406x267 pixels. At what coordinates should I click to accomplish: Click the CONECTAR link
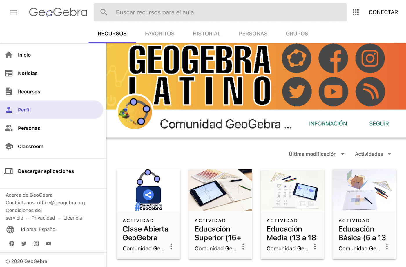coord(383,12)
